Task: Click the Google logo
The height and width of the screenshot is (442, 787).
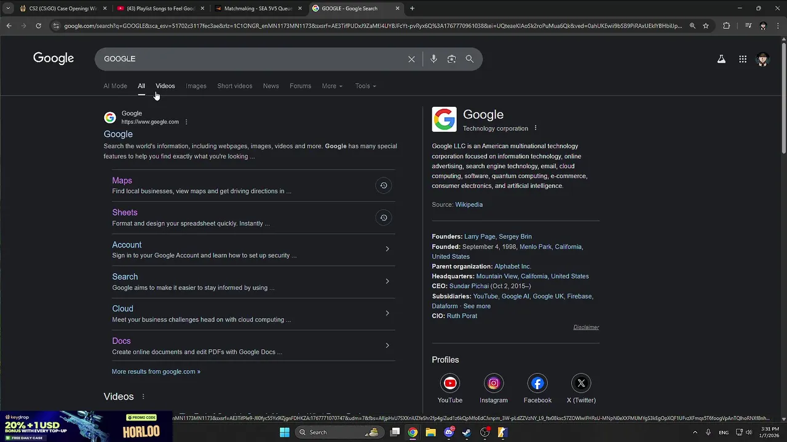Action: [53, 58]
